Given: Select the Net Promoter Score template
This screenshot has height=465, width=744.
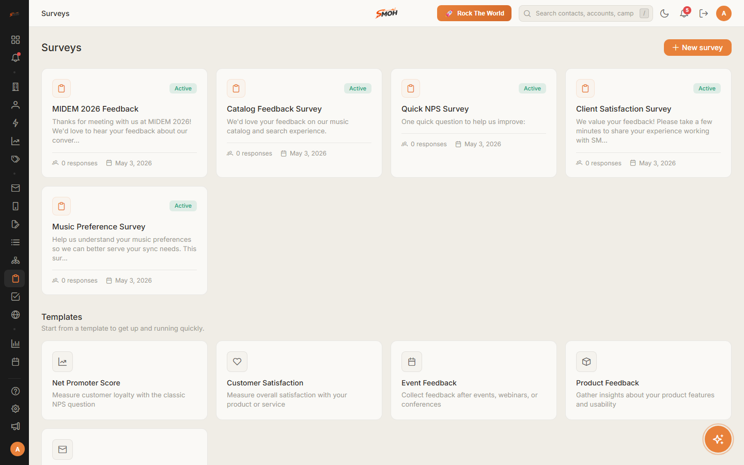Looking at the screenshot, I should (125, 380).
